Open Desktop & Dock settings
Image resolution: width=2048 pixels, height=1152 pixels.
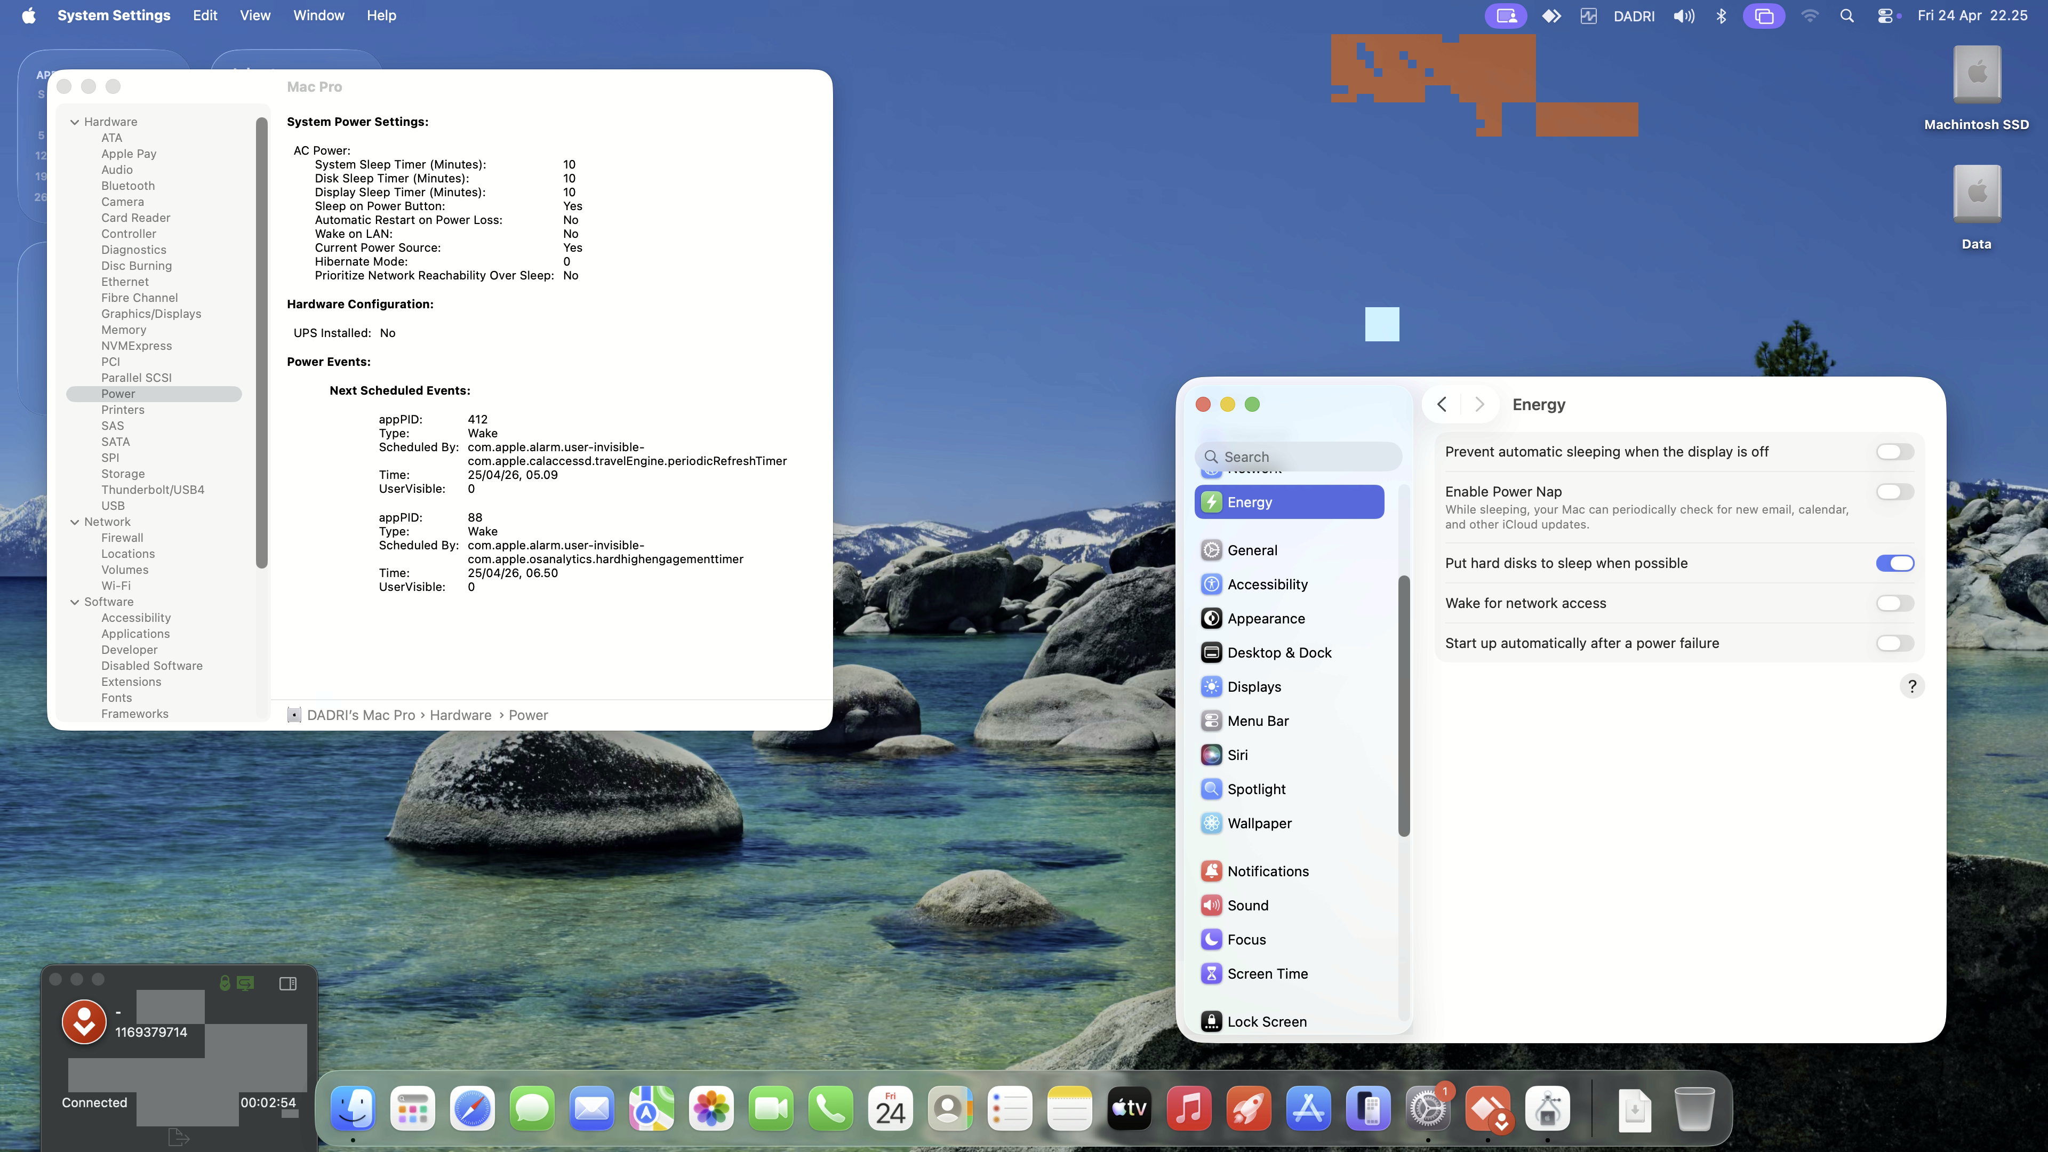click(1289, 653)
